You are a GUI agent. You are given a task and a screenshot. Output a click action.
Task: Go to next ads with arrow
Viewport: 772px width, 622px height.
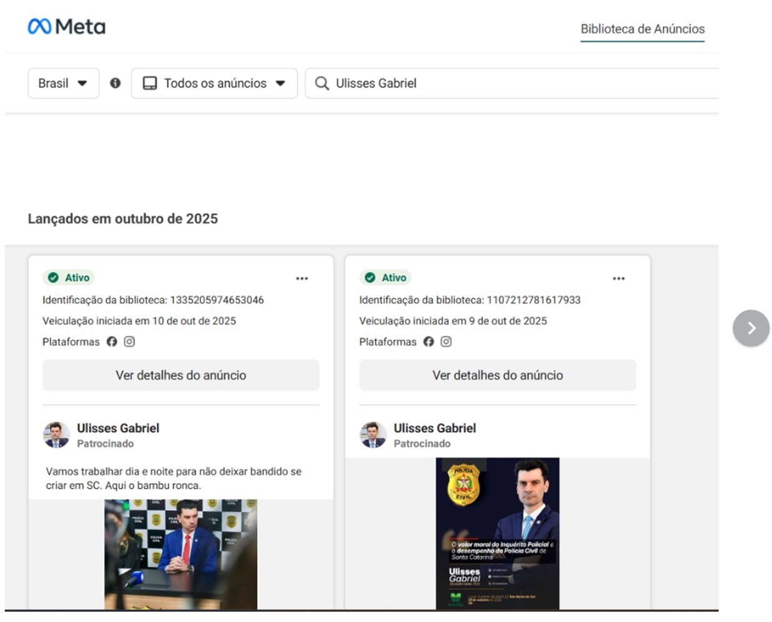click(751, 328)
